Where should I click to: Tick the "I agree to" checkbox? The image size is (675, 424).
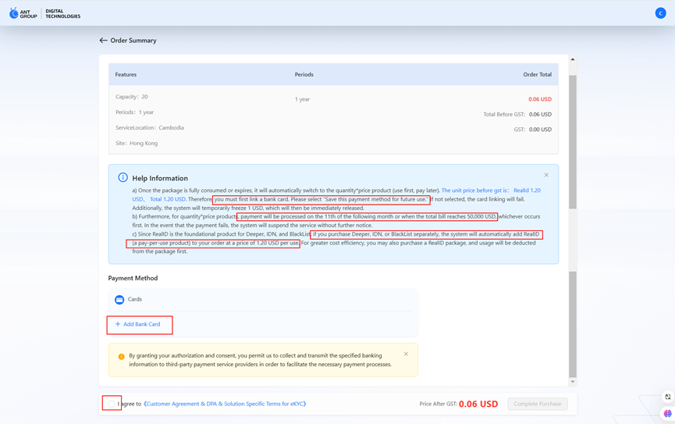click(112, 404)
